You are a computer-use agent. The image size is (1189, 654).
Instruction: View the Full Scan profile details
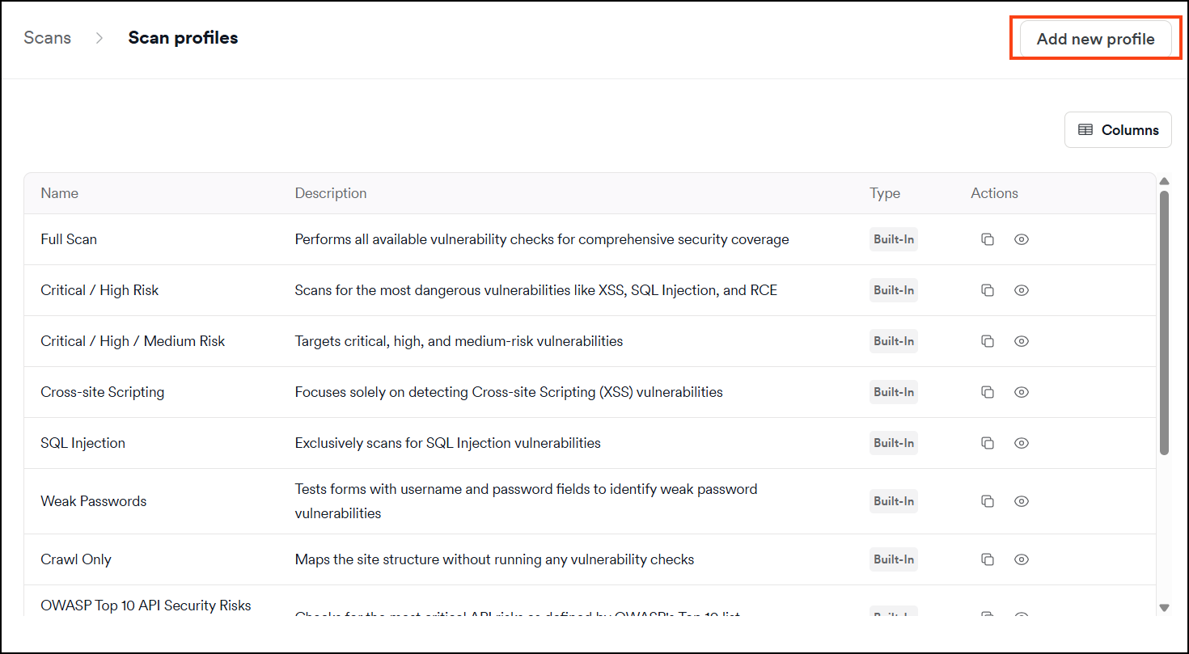[x=1022, y=239]
